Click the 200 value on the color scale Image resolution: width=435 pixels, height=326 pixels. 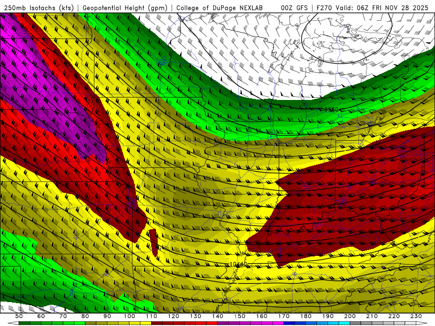[x=350, y=316]
